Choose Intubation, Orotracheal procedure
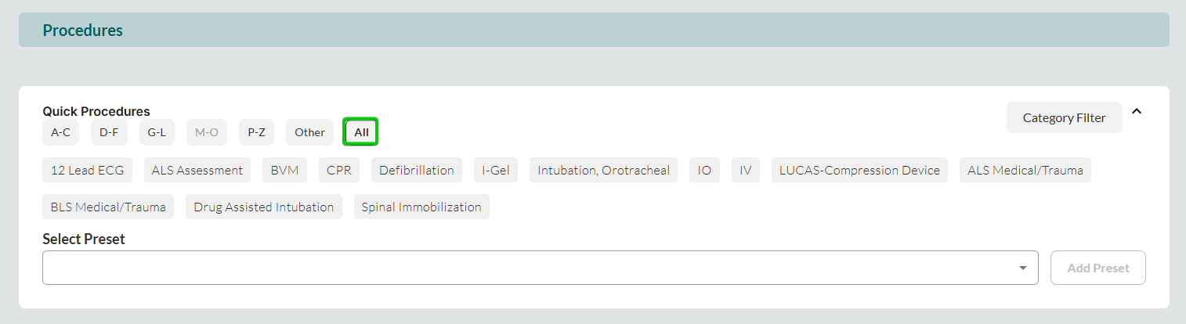The image size is (1186, 324). point(603,170)
